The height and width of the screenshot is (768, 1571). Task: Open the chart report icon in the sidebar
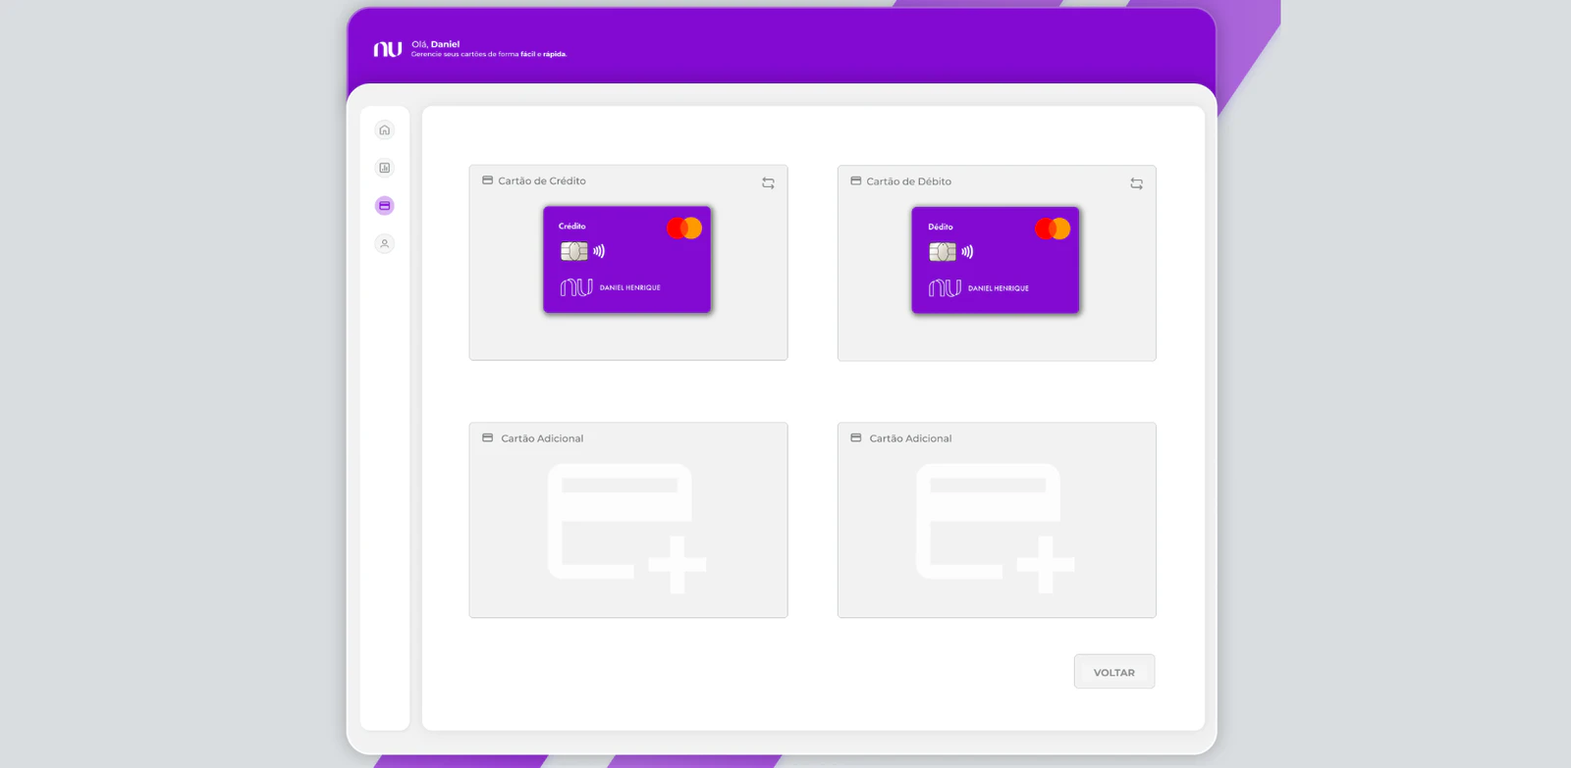[385, 168]
